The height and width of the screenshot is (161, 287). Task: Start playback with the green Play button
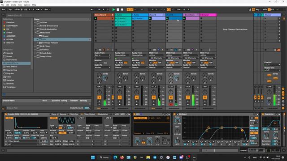click(113, 9)
